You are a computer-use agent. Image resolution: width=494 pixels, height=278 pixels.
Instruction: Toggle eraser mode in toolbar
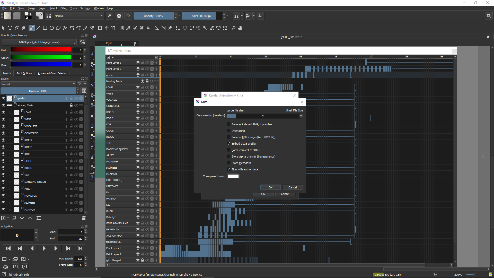click(x=110, y=16)
